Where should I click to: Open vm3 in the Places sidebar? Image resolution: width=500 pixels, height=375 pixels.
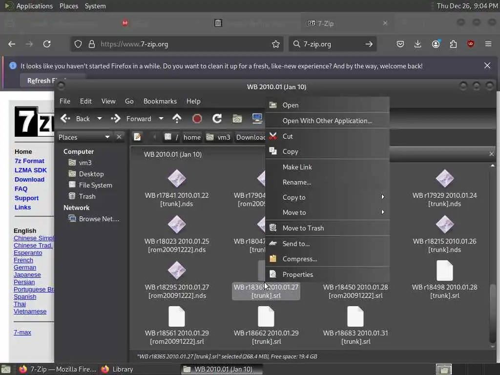pos(81,163)
